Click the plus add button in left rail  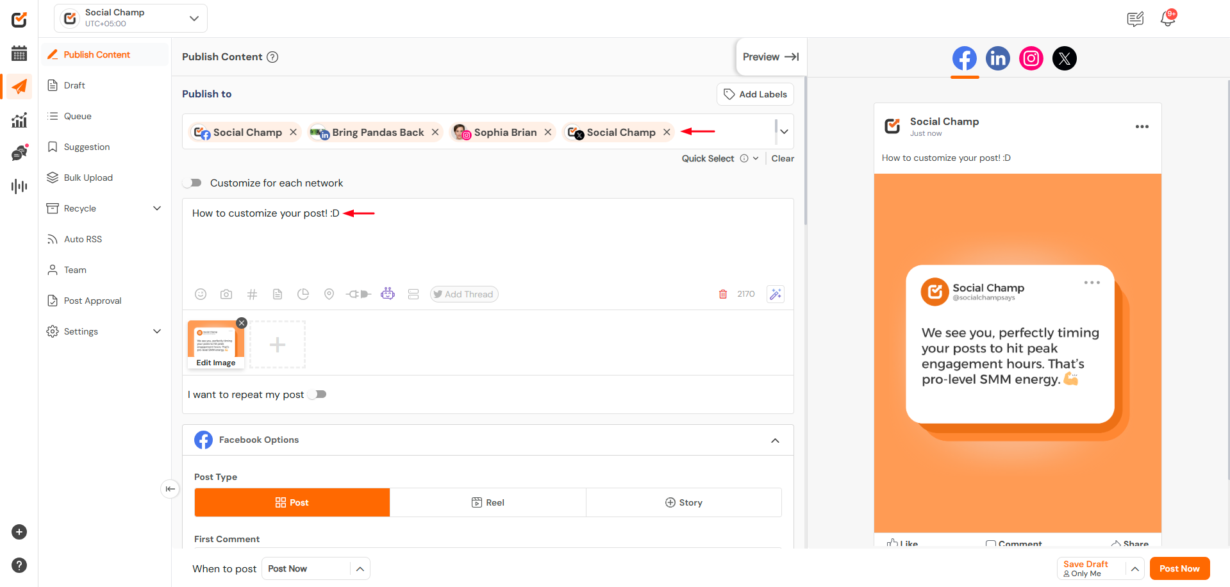[x=19, y=532]
